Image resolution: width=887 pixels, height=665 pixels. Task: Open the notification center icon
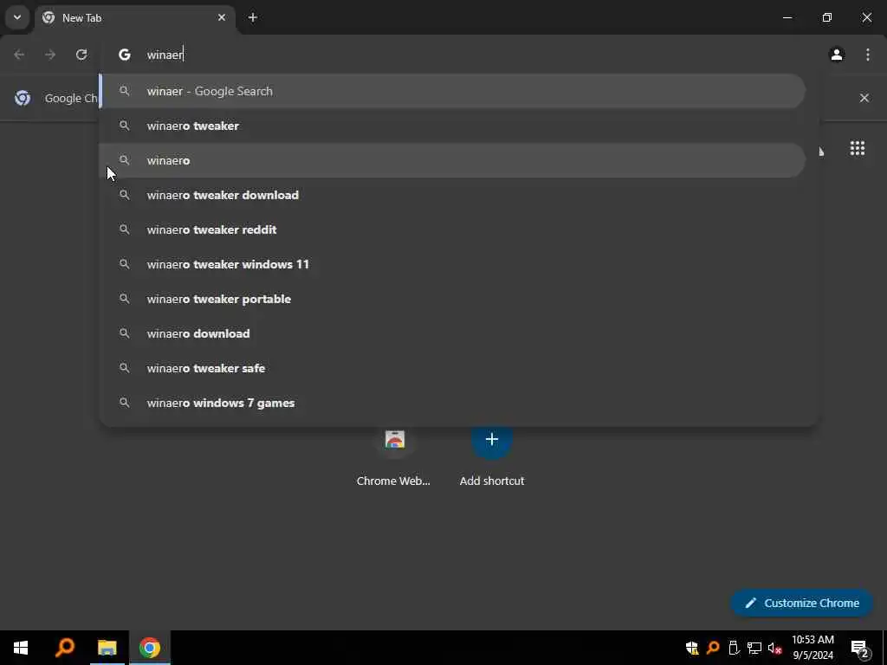(x=859, y=648)
